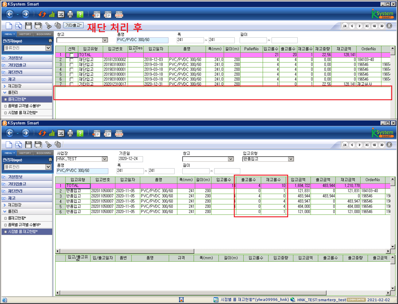Click the orange refresh icon in the upper window
This screenshot has width=398, height=304.
(x=42, y=14)
